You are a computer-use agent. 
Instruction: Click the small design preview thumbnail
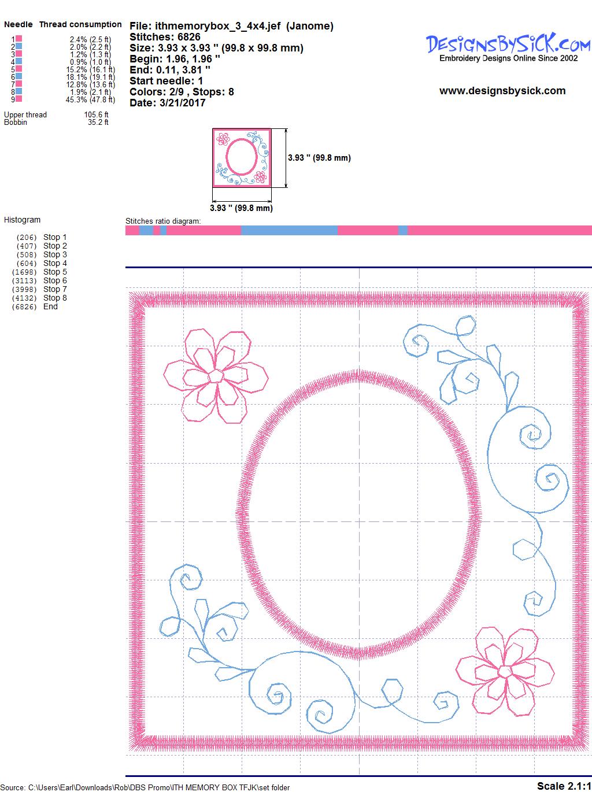(x=241, y=158)
